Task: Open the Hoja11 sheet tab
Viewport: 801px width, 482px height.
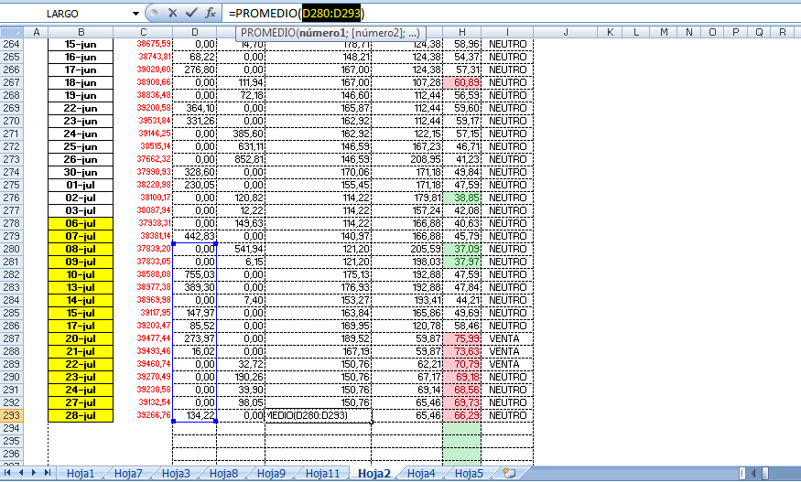Action: pos(321,473)
